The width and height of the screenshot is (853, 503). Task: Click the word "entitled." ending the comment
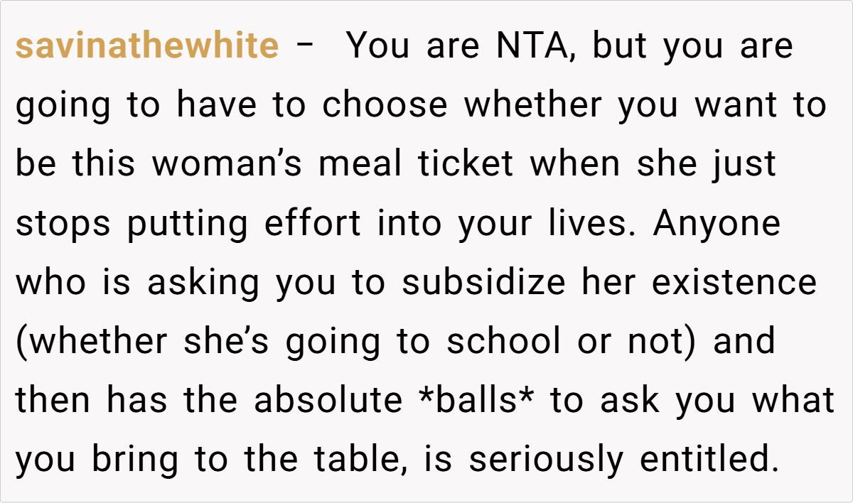(706, 460)
